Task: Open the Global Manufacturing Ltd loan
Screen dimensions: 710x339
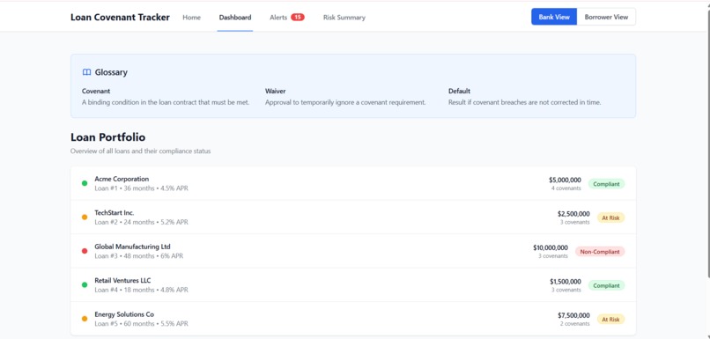Action: (353, 251)
